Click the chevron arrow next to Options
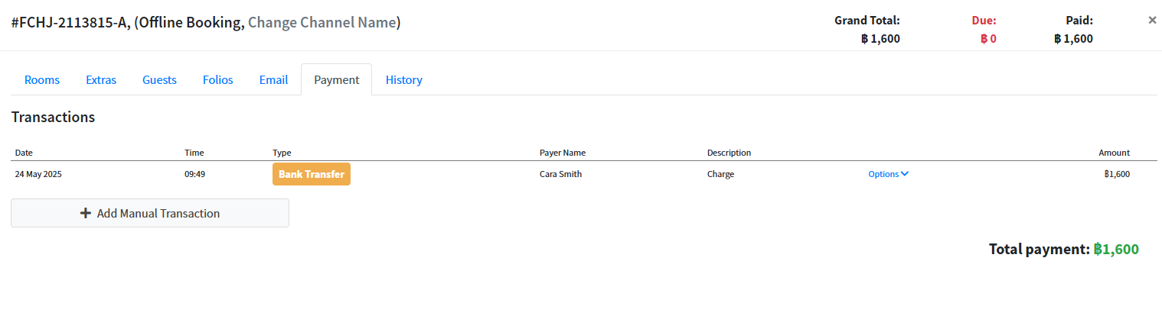 click(905, 174)
